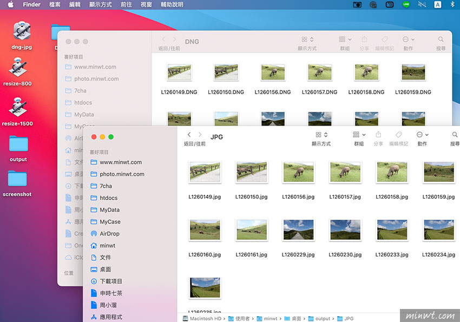Open the dng-jpg Automator app on desktop
This screenshot has height=322, width=460.
(22, 31)
